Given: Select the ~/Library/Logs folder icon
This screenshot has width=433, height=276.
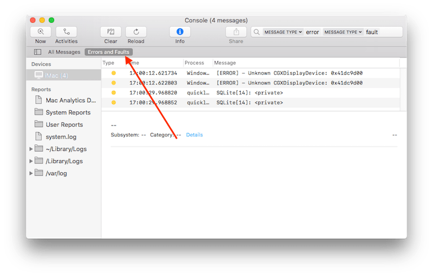Looking at the screenshot, I should click(38, 148).
